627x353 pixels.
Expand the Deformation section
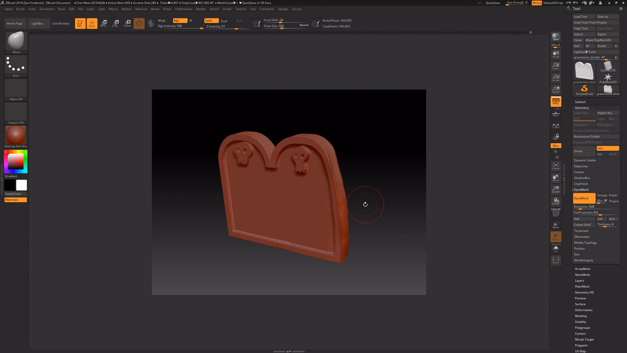[584, 310]
